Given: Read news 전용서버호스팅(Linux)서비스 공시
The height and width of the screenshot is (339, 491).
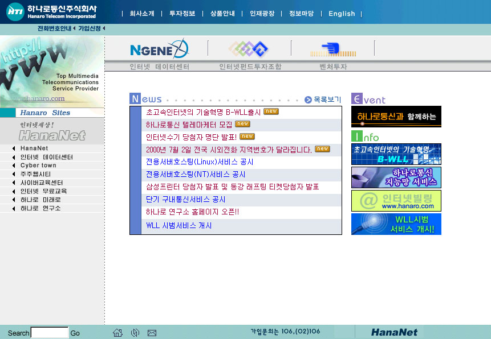Looking at the screenshot, I should (x=200, y=162).
